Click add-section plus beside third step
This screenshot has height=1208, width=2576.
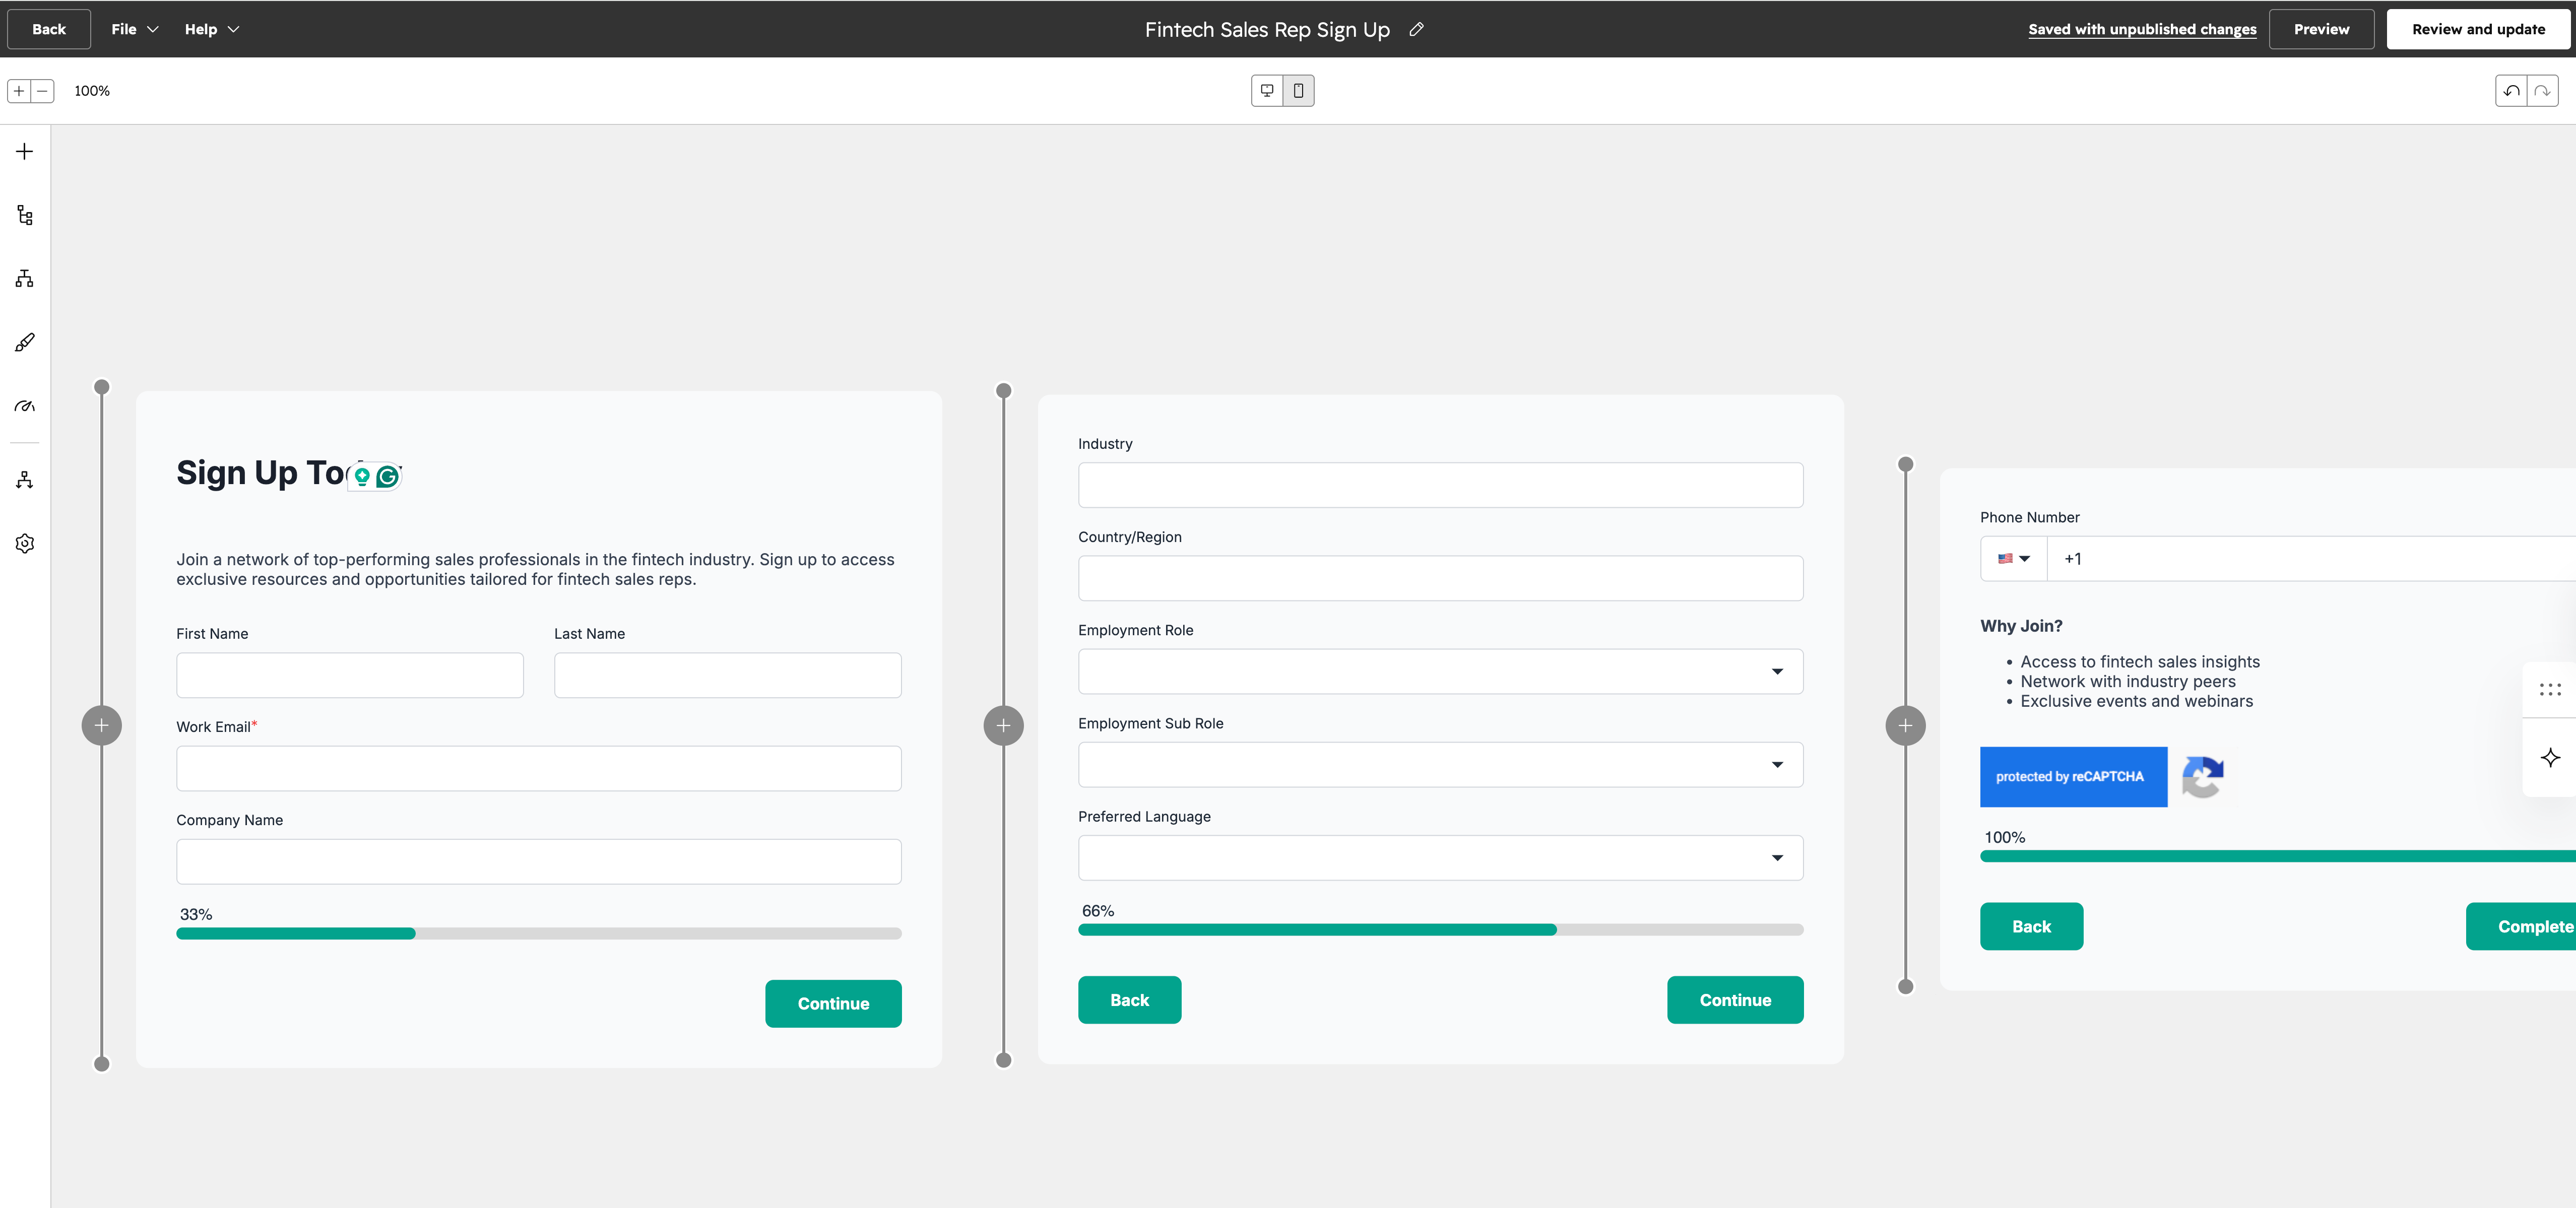point(1905,726)
